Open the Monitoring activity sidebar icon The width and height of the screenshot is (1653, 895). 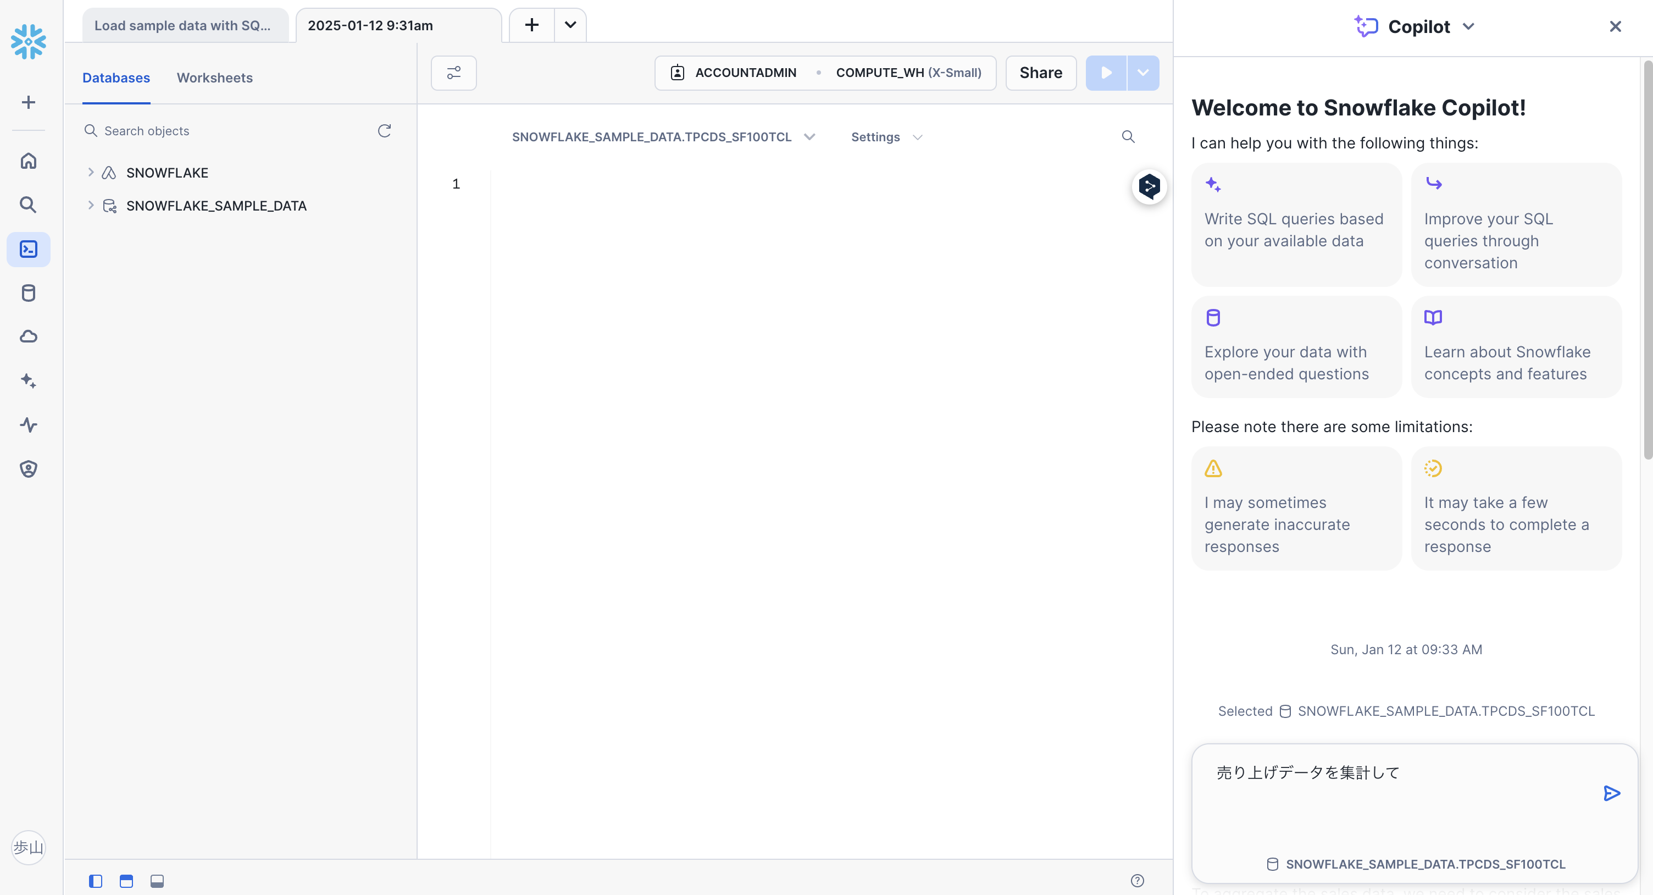pos(28,424)
